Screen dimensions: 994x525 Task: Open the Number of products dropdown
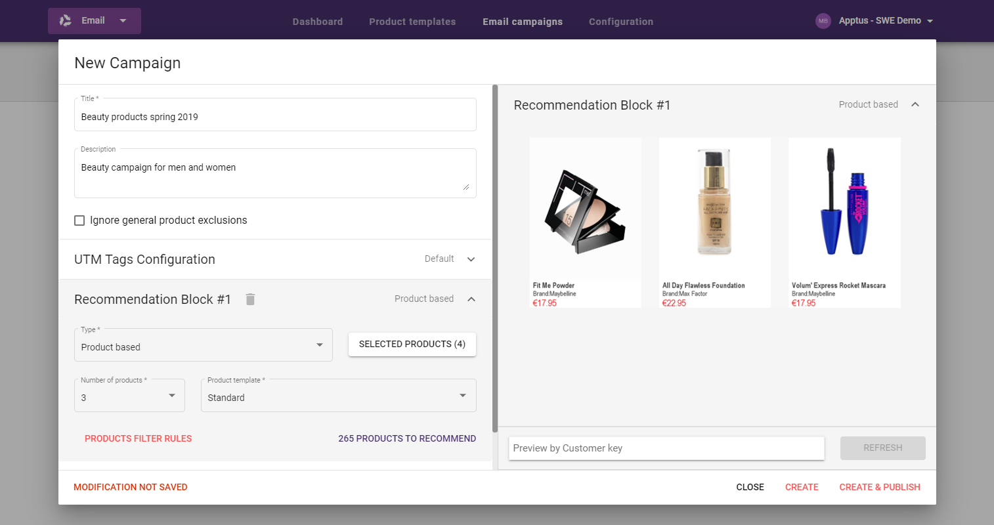(x=129, y=396)
